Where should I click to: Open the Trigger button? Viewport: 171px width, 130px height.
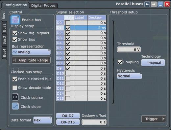[154, 119]
